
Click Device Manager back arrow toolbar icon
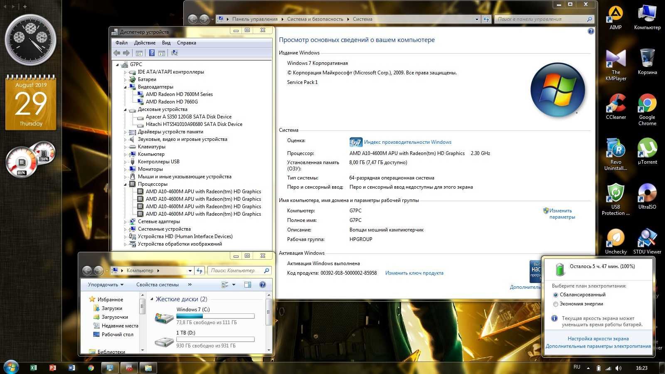click(x=117, y=53)
